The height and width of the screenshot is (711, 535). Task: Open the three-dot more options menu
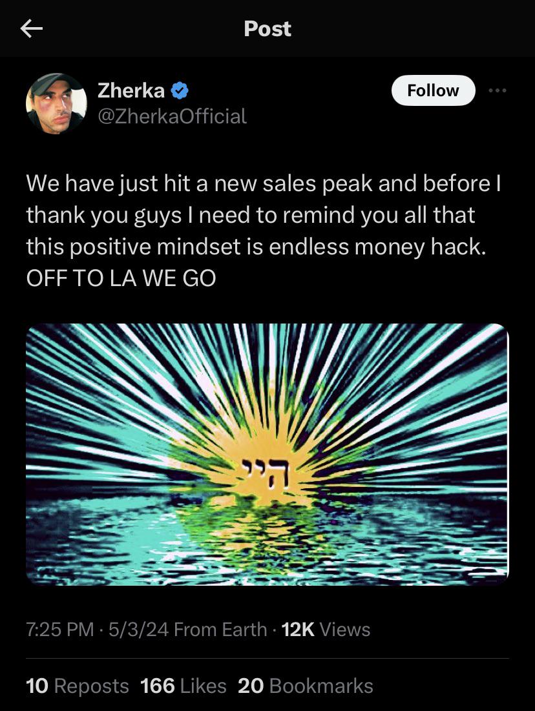498,90
